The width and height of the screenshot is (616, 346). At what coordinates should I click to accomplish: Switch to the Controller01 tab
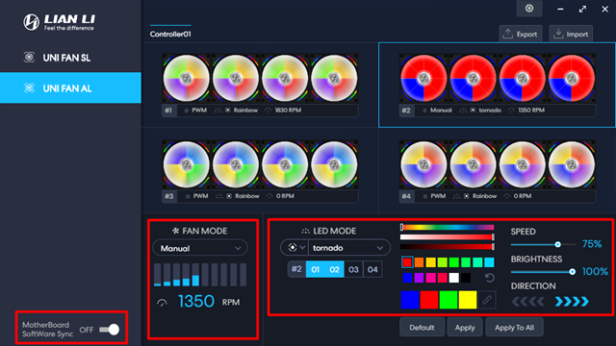tap(170, 34)
